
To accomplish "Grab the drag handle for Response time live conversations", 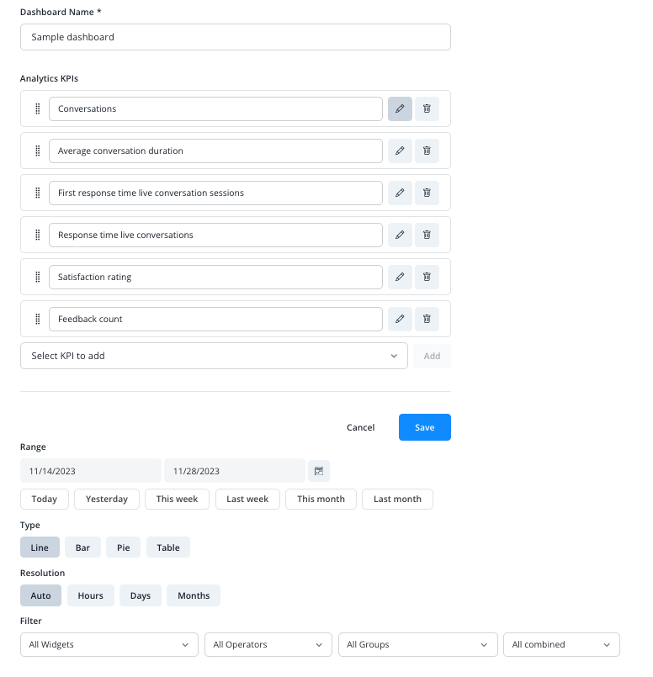I will click(x=38, y=235).
